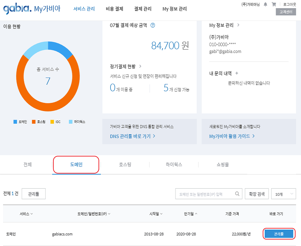Click the 0개 이용 중 count
This screenshot has height=246, width=301.
(121, 88)
